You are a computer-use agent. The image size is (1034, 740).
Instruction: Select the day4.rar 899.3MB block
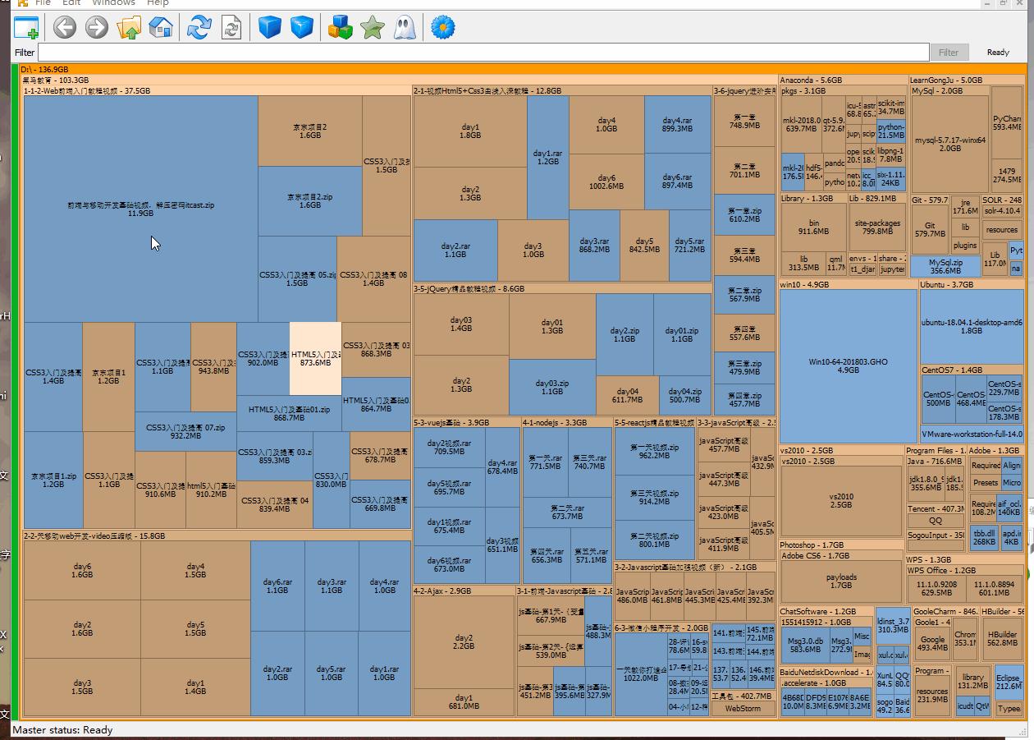(677, 125)
